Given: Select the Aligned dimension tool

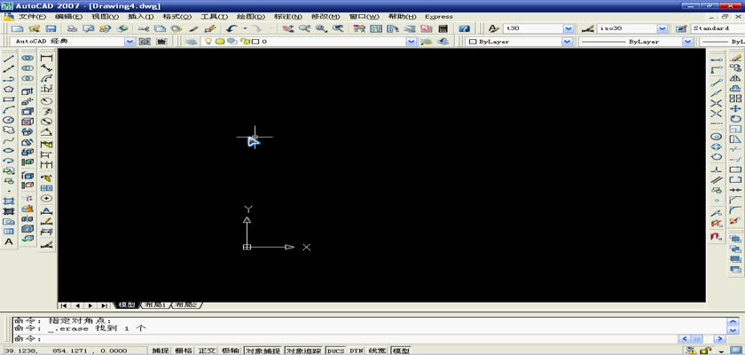Looking at the screenshot, I should [x=46, y=68].
